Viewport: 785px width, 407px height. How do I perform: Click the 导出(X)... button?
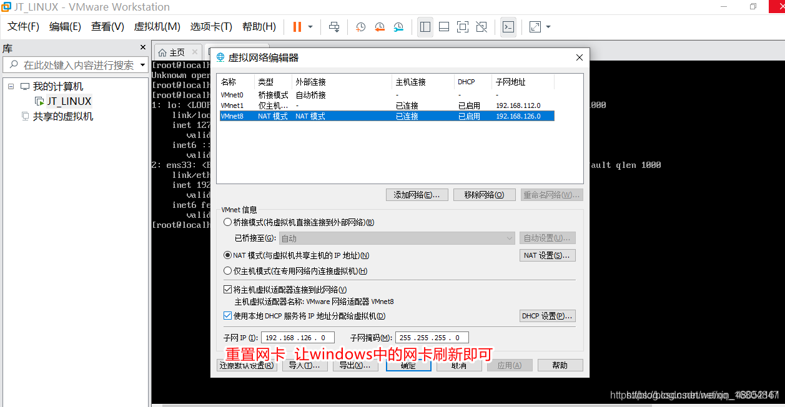[355, 365]
